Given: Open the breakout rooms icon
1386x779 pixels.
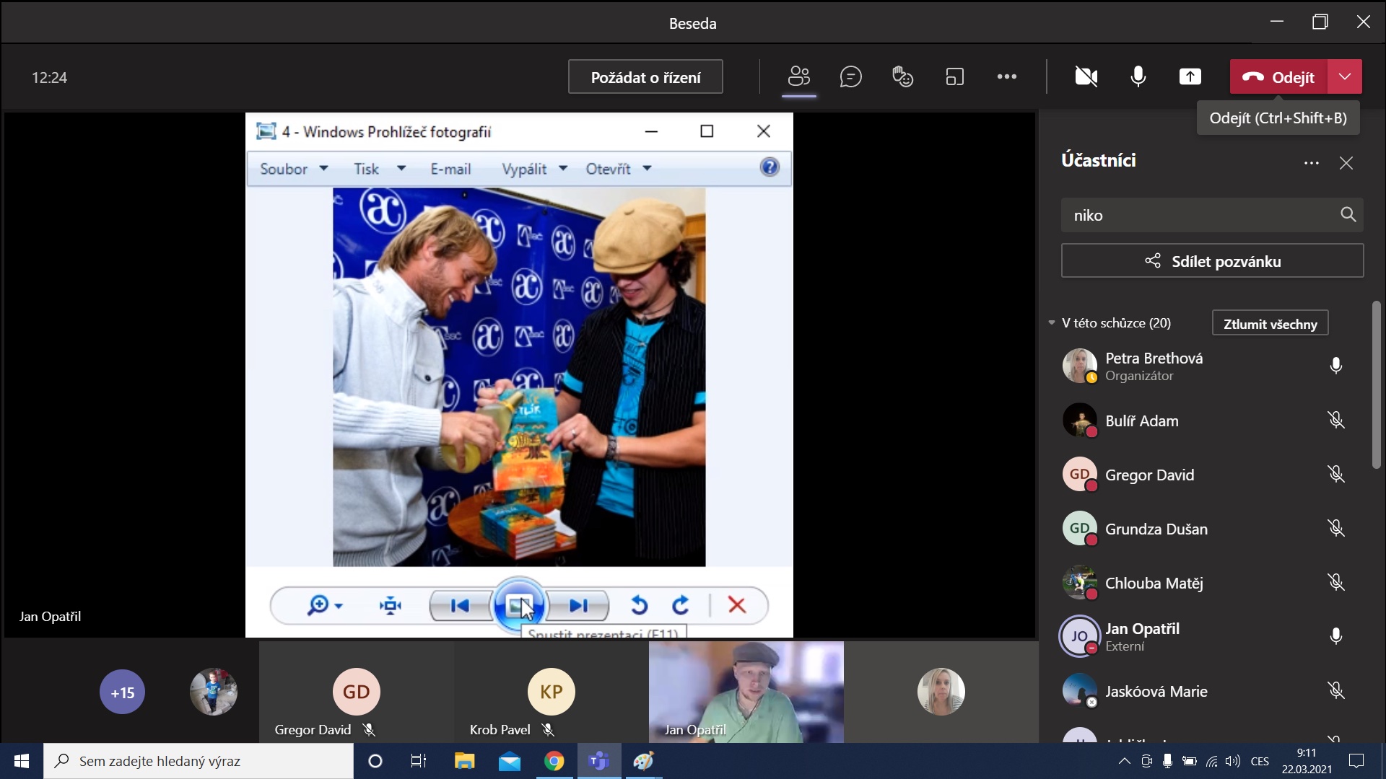Looking at the screenshot, I should pyautogui.click(x=954, y=76).
